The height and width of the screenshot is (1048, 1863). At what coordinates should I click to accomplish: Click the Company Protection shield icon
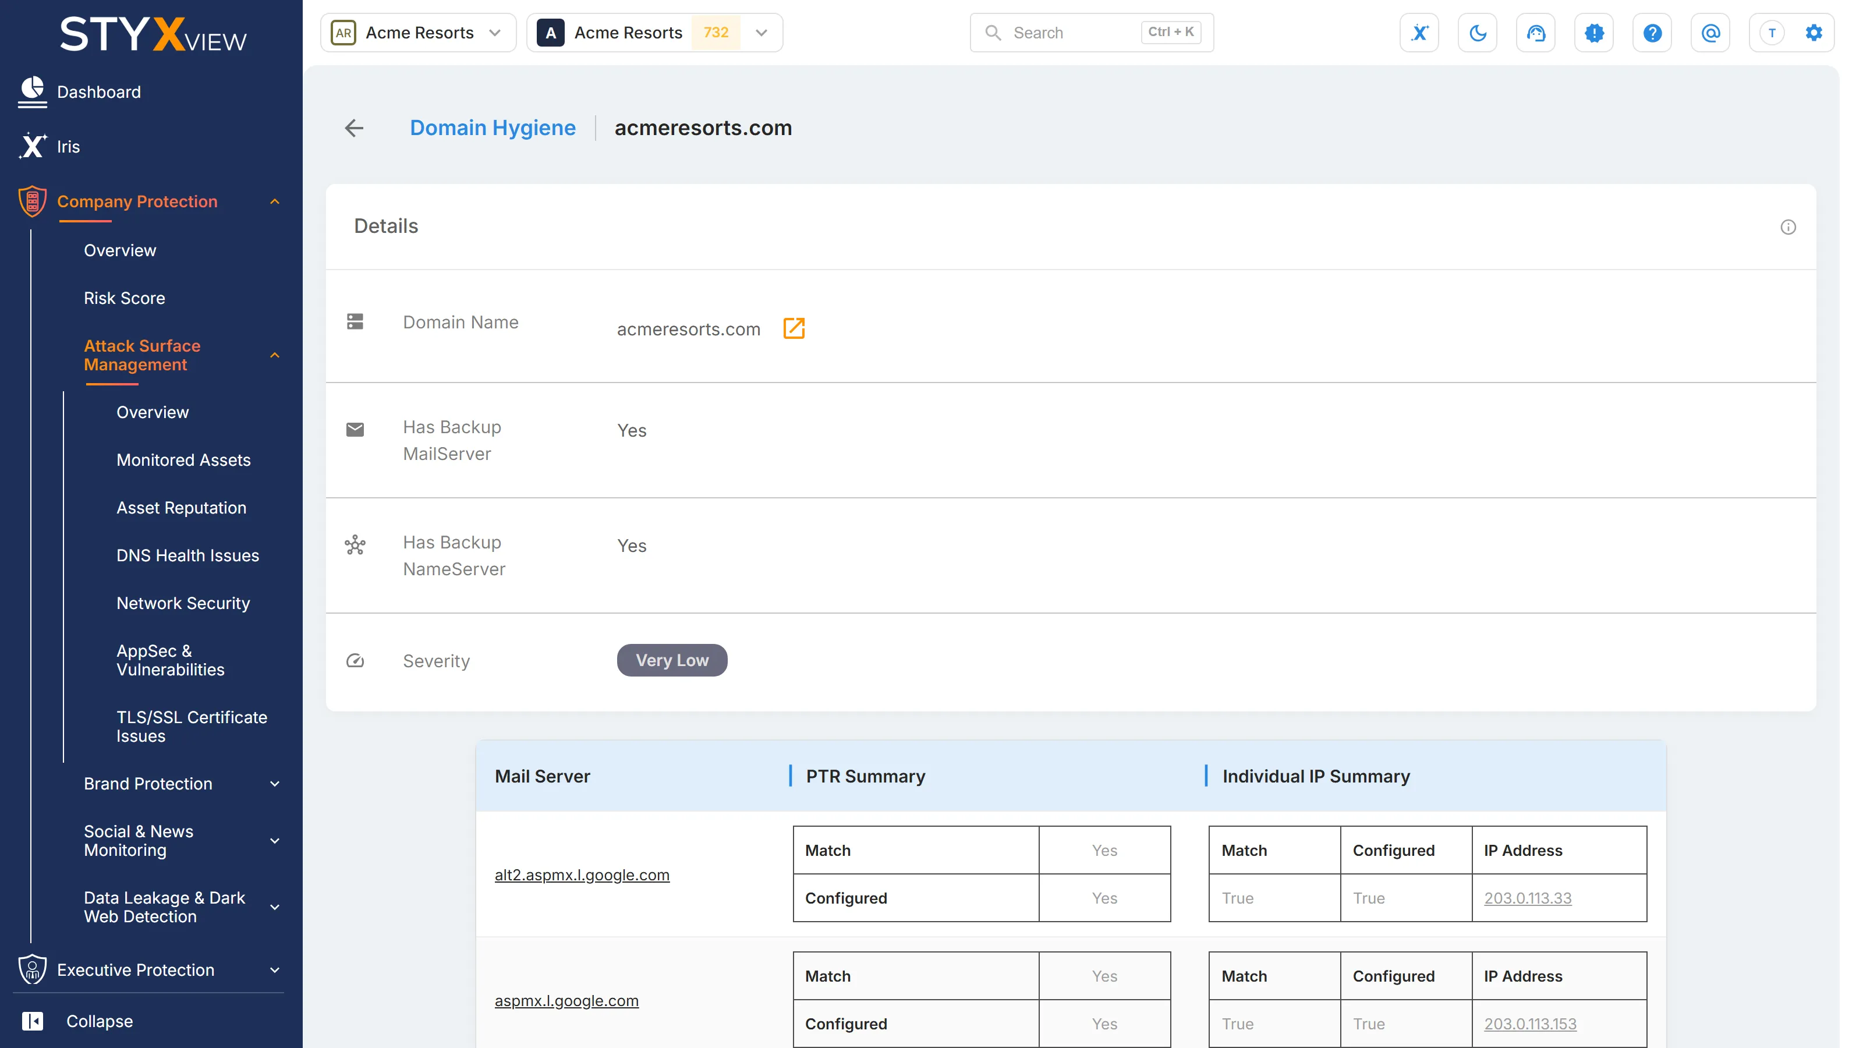[x=33, y=201]
